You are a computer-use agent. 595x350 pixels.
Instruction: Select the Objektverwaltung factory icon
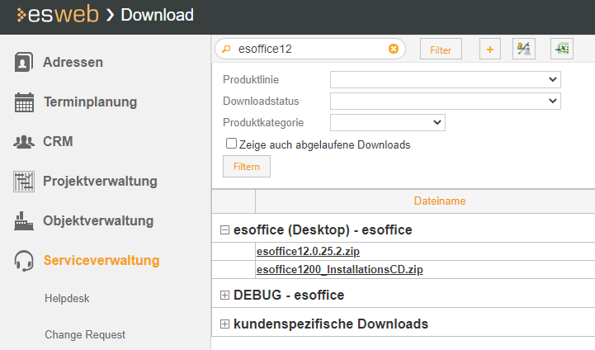point(24,221)
